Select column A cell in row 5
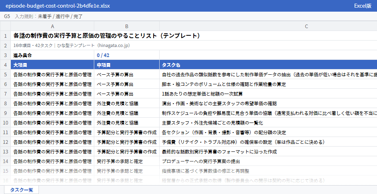 click(x=53, y=74)
